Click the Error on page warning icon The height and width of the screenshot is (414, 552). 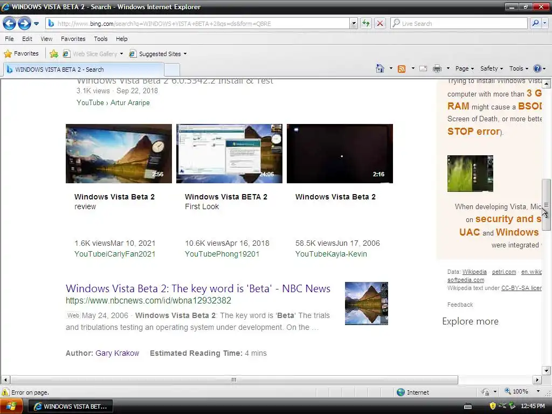[x=5, y=392]
